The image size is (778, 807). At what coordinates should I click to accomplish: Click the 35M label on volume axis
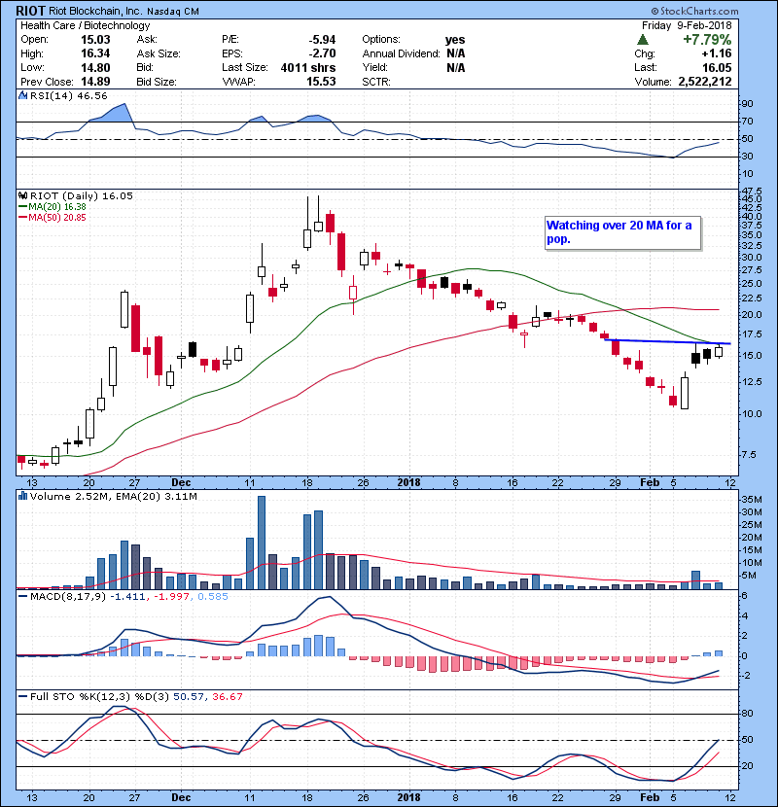click(x=752, y=500)
